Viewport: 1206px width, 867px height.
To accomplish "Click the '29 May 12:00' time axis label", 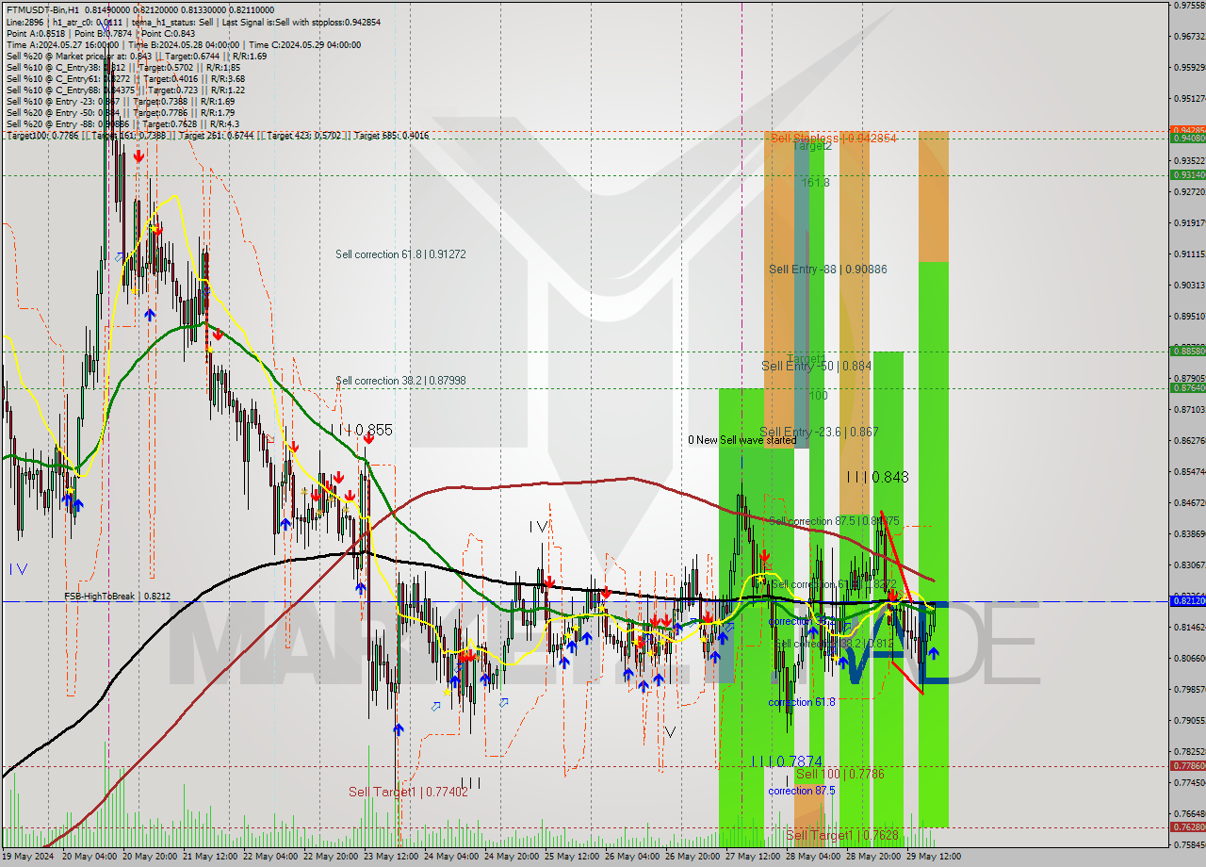I will coord(935,858).
